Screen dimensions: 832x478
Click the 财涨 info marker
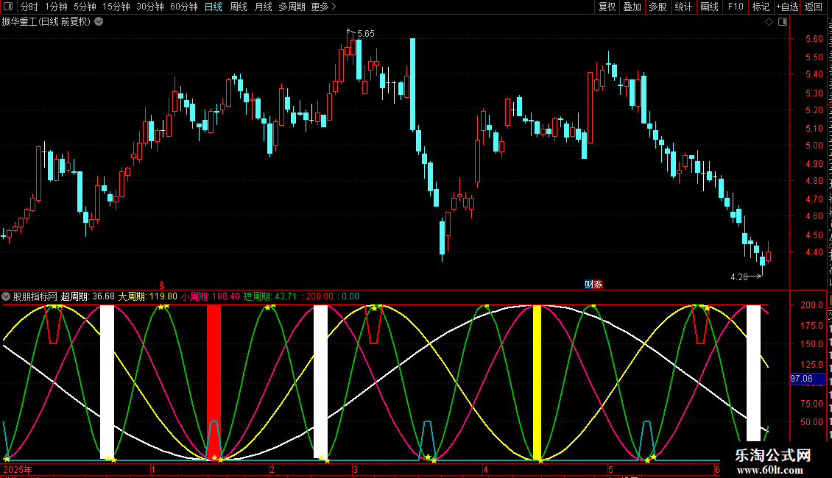tap(593, 285)
